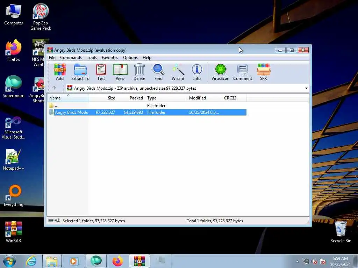Show hidden tray icons arrow

297,262
